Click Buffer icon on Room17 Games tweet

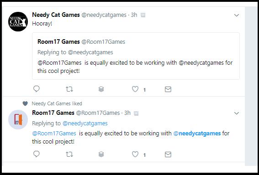101,154
